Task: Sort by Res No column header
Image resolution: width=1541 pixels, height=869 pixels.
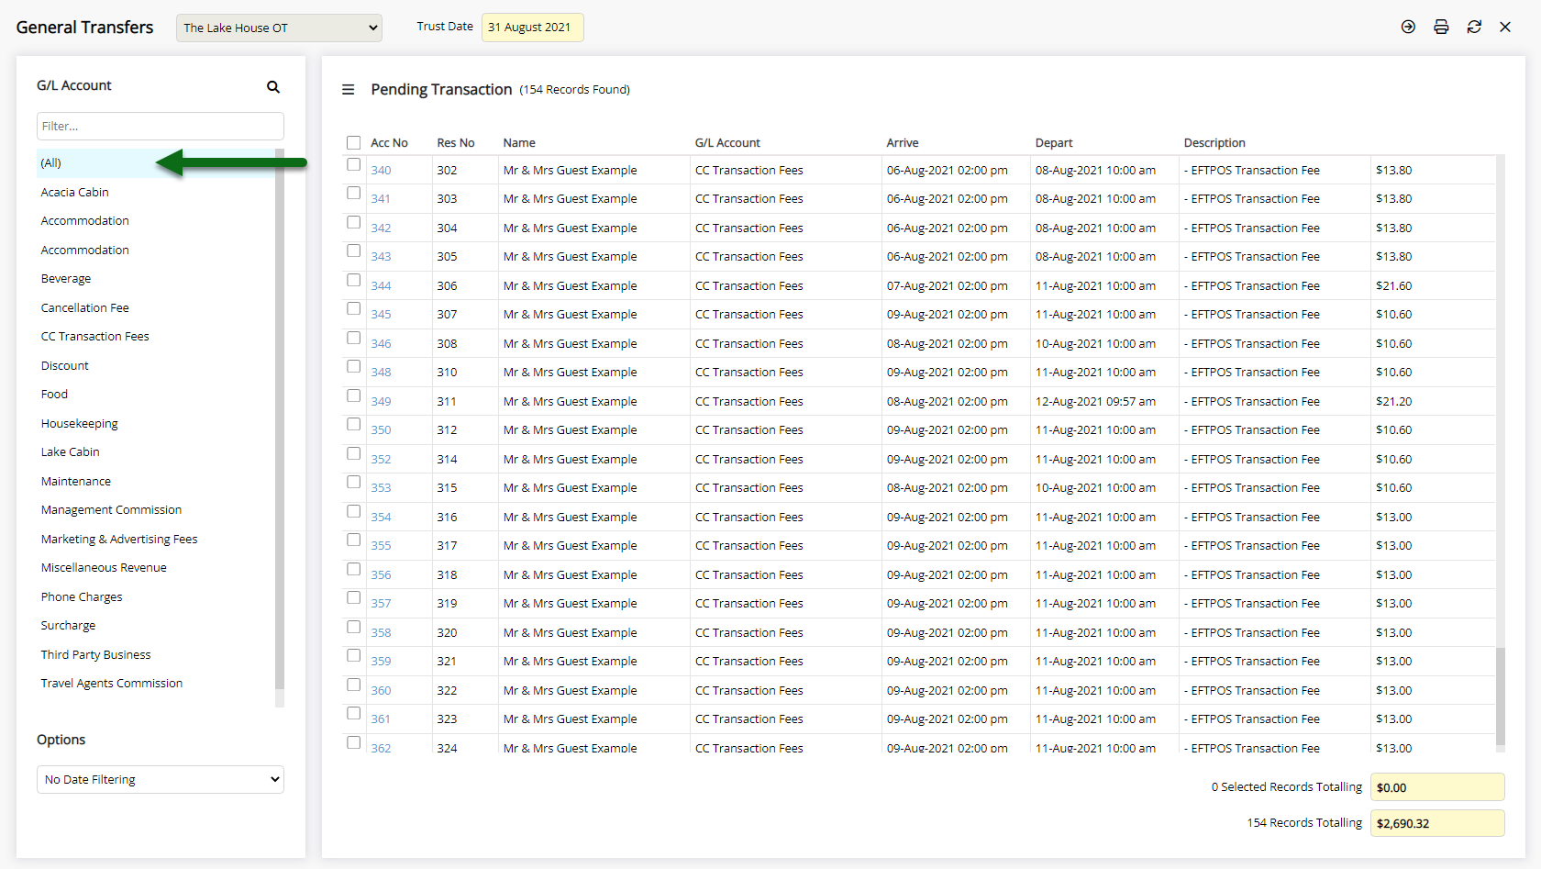Action: [456, 143]
